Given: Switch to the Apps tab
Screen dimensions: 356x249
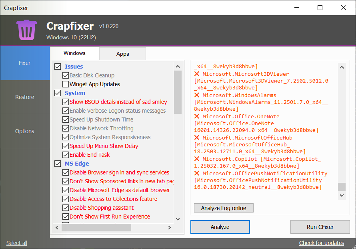Looking at the screenshot, I should (122, 54).
